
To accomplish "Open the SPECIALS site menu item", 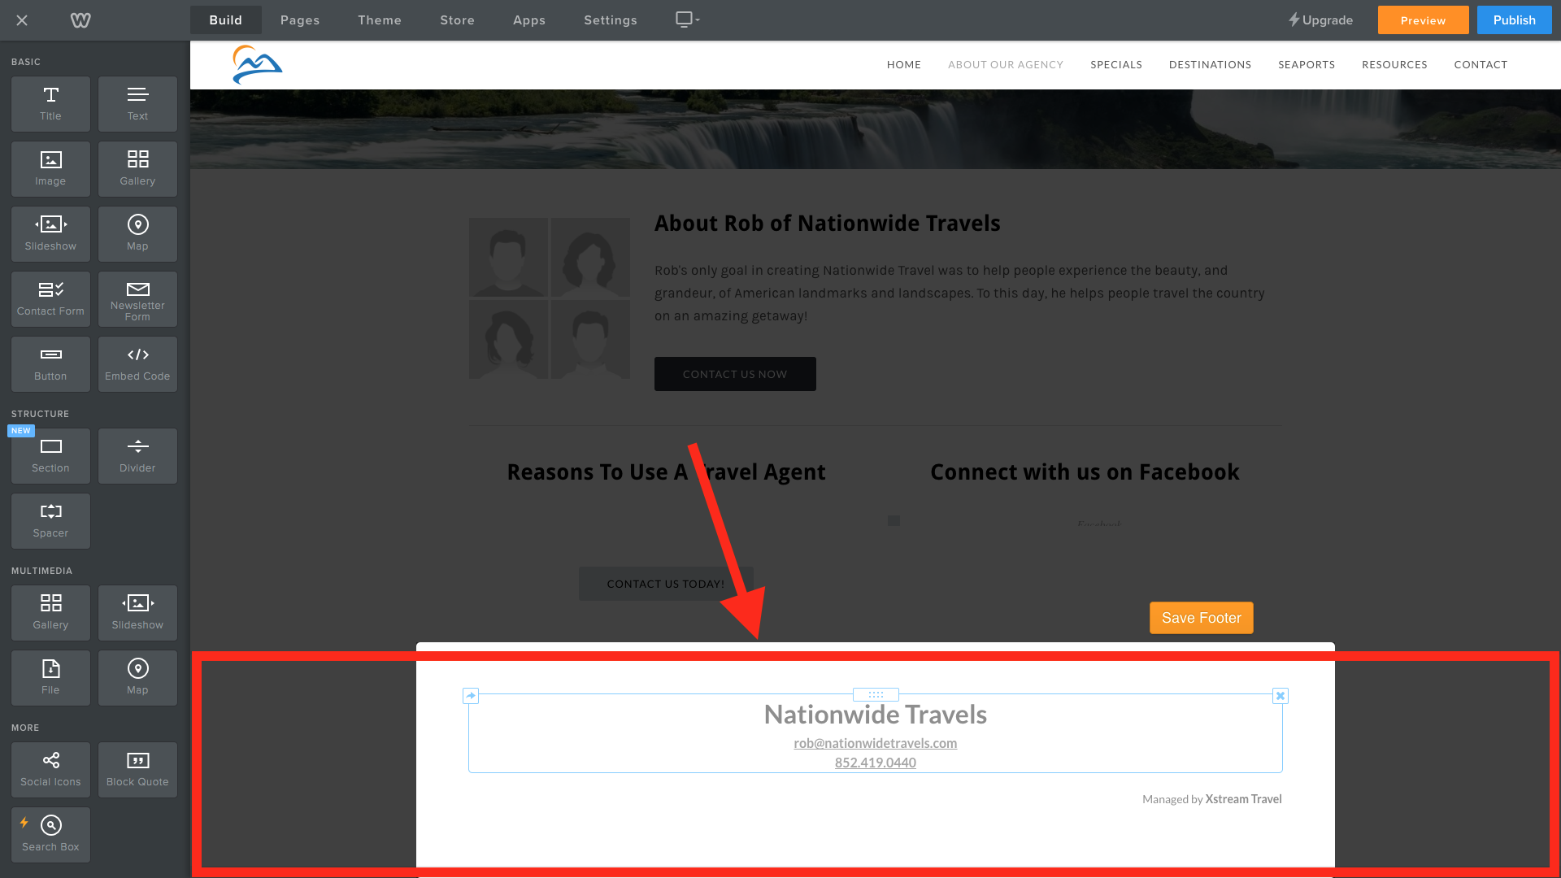I will [x=1116, y=65].
